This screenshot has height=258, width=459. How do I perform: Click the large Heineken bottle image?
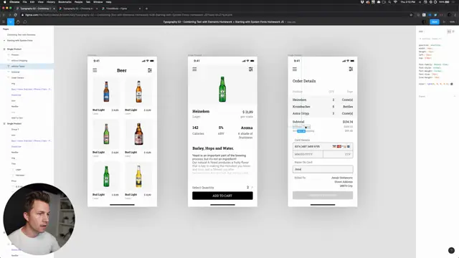click(x=222, y=89)
